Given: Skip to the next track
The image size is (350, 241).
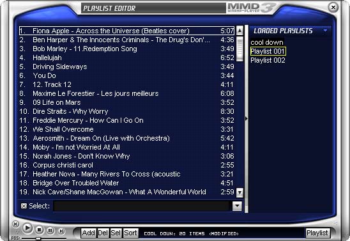Looking at the screenshot, I should (x=61, y=231).
